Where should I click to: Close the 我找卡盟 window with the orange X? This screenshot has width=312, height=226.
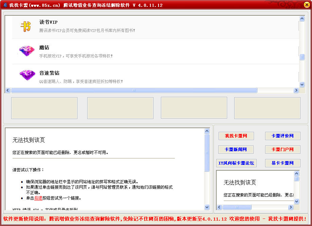[307, 5]
